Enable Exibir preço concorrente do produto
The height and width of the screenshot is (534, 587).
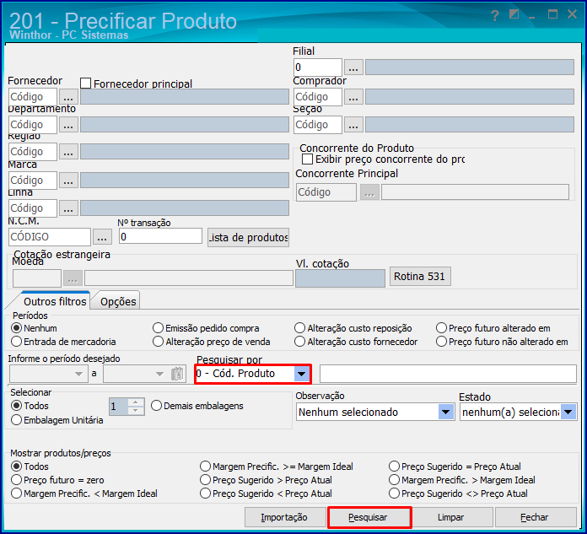(307, 159)
